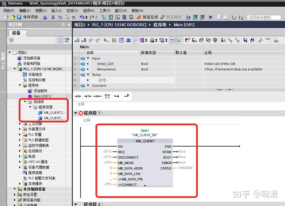Click the Delete X icon in main toolbar
The width and height of the screenshot is (285, 206).
[74, 17]
